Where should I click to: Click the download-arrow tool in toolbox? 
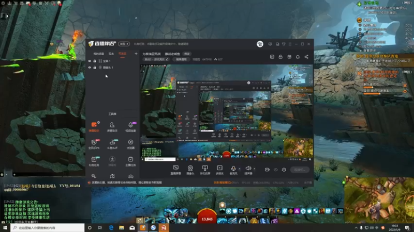point(112,161)
